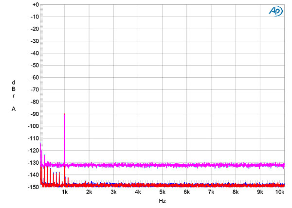Click the Hz label under the x-axis
Viewport: 292px width, 208px height.
click(162, 201)
